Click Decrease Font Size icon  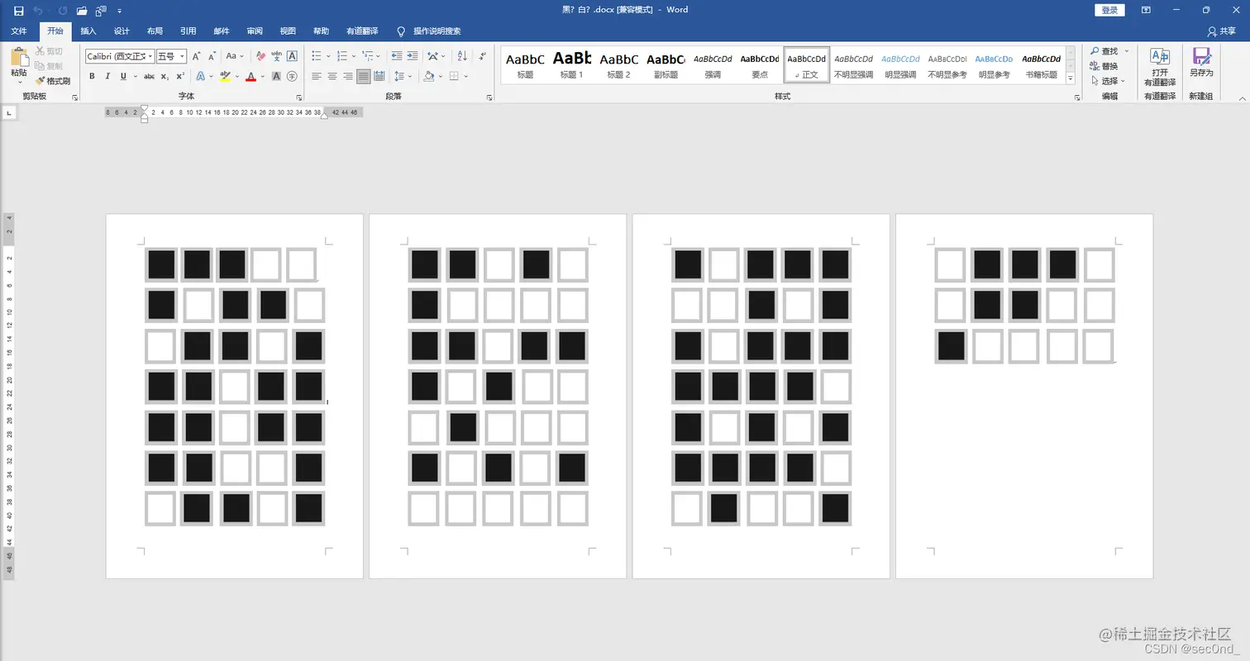[213, 56]
